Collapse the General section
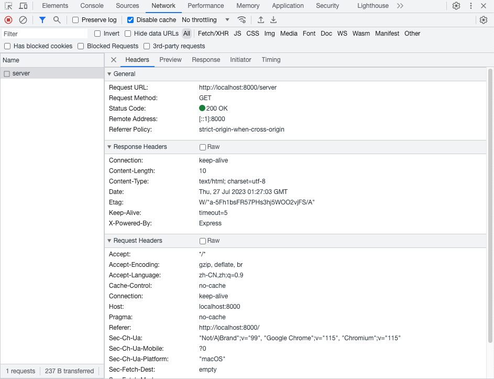 [x=109, y=74]
